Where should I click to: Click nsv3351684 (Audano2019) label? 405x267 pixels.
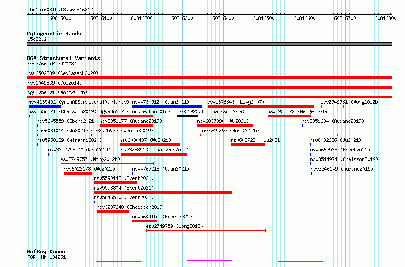pos(333,121)
